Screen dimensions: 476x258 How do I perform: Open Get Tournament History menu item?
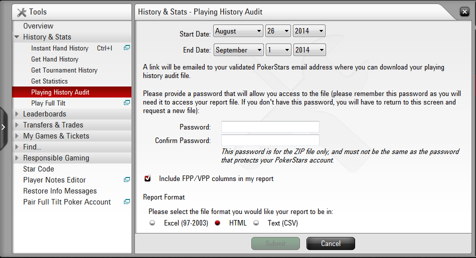(64, 70)
